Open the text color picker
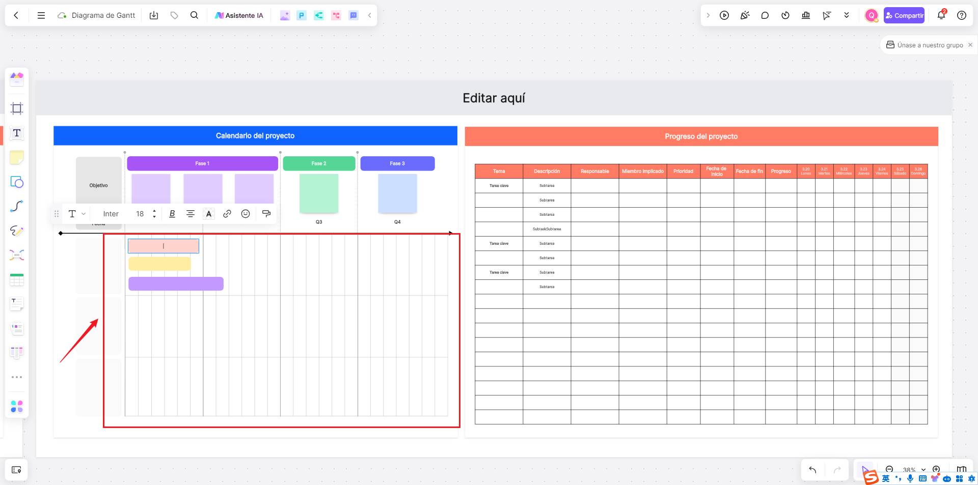 coord(209,214)
